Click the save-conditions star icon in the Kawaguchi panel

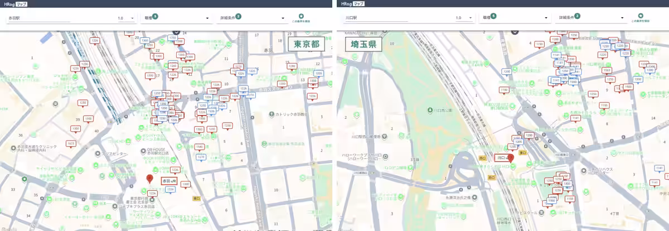pos(639,16)
